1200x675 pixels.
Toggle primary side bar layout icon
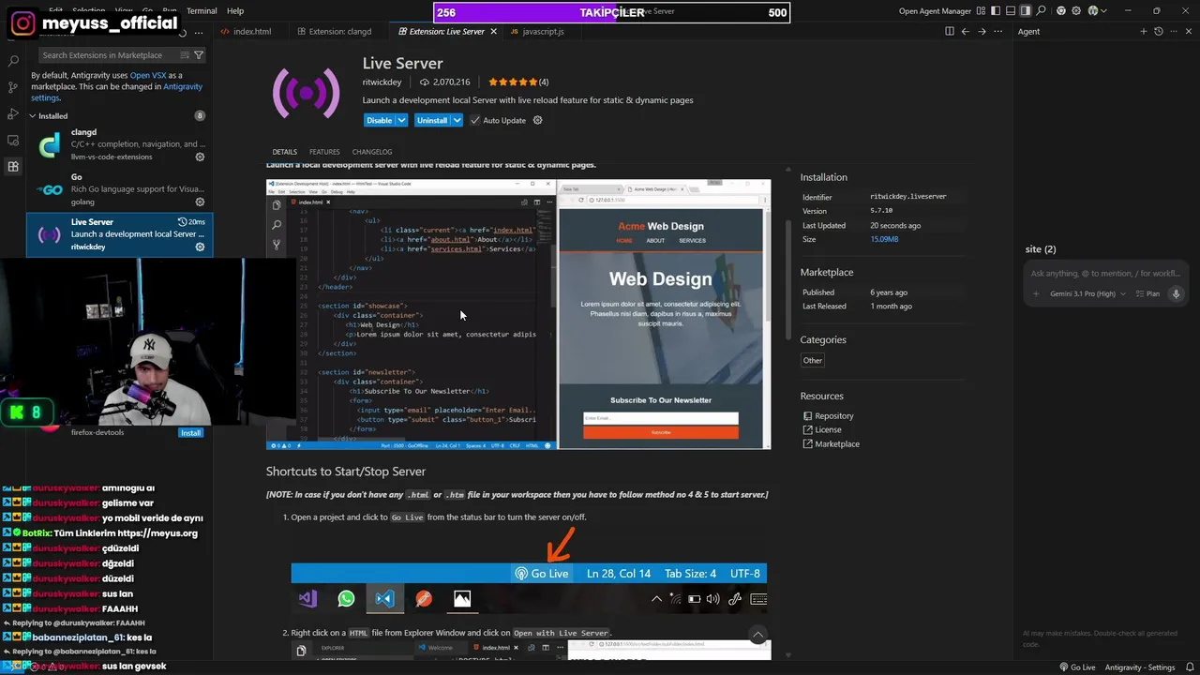point(996,11)
